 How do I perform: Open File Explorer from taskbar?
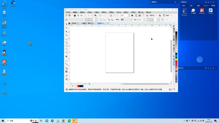pos(58,121)
